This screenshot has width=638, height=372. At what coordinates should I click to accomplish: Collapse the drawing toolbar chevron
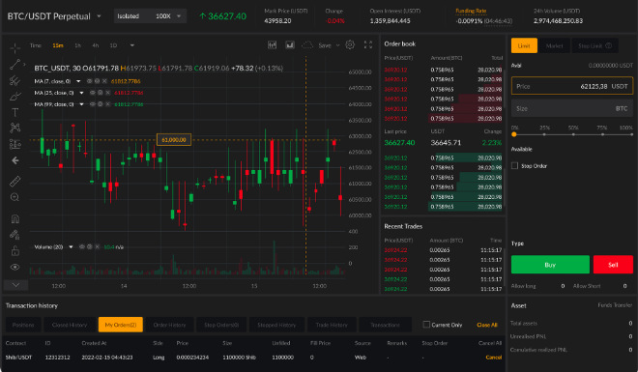pyautogui.click(x=15, y=285)
